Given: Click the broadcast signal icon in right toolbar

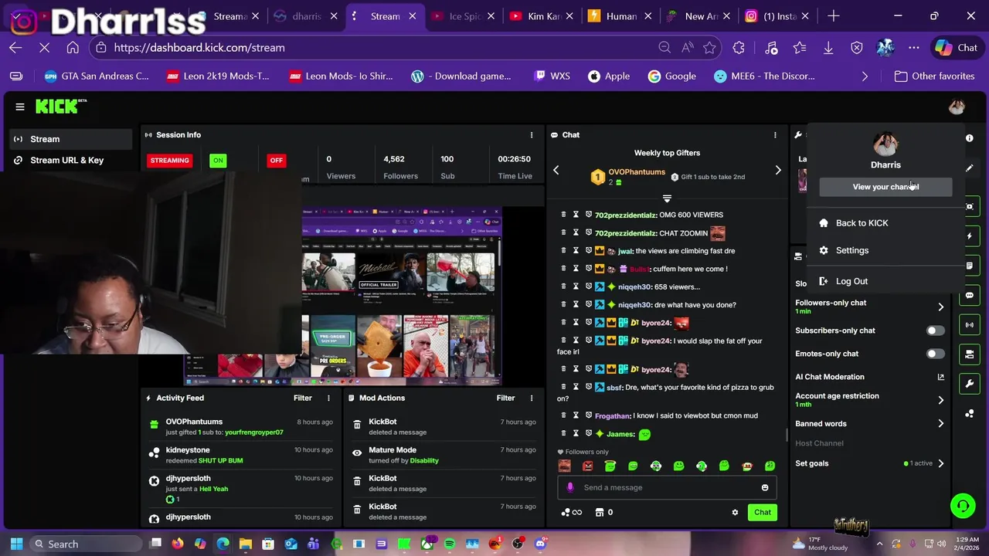Looking at the screenshot, I should click(x=970, y=325).
